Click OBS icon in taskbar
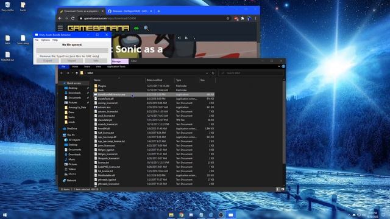The width and height of the screenshot is (390, 219). coord(221,215)
